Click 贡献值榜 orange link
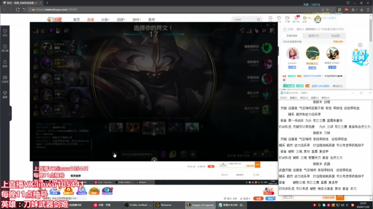 (338, 42)
